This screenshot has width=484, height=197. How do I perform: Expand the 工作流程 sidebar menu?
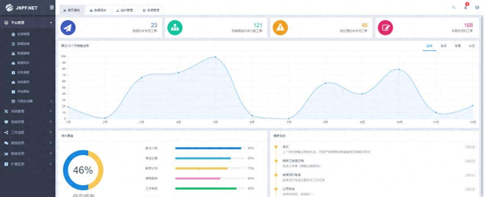tap(28, 132)
